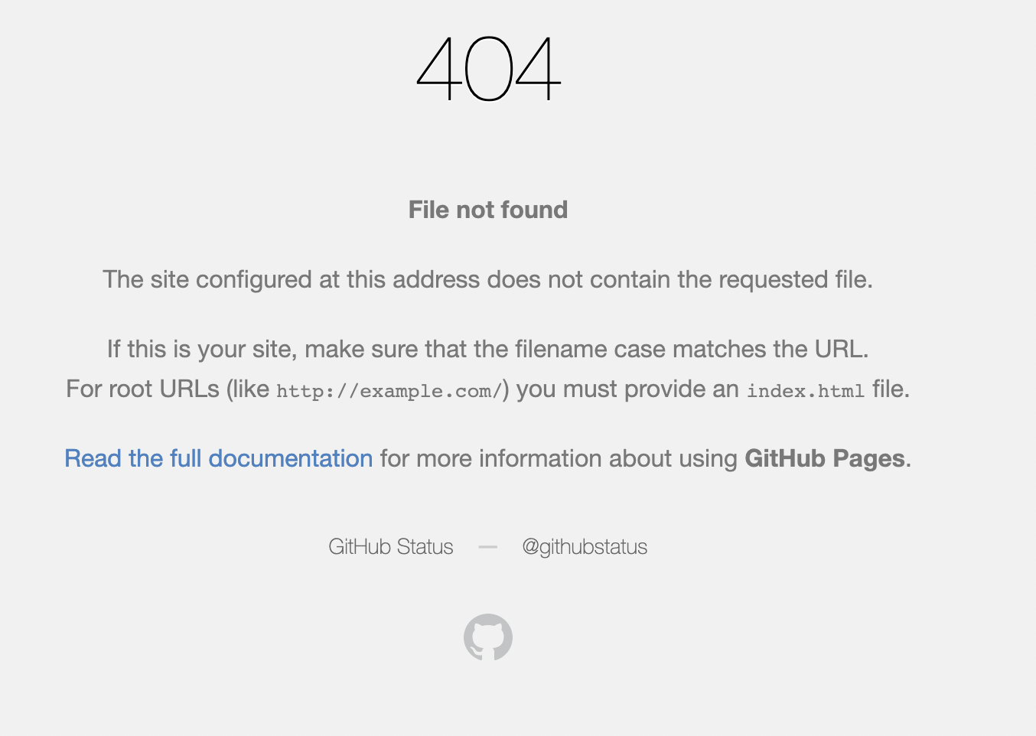
Task: Click the sentence about filename case matching
Action: (x=488, y=350)
